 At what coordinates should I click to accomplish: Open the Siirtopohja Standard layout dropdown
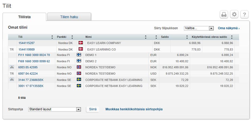(x=54, y=109)
